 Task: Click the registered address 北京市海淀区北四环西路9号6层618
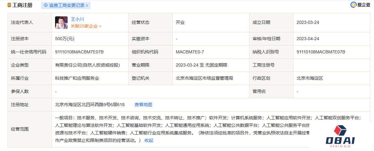click(x=90, y=105)
